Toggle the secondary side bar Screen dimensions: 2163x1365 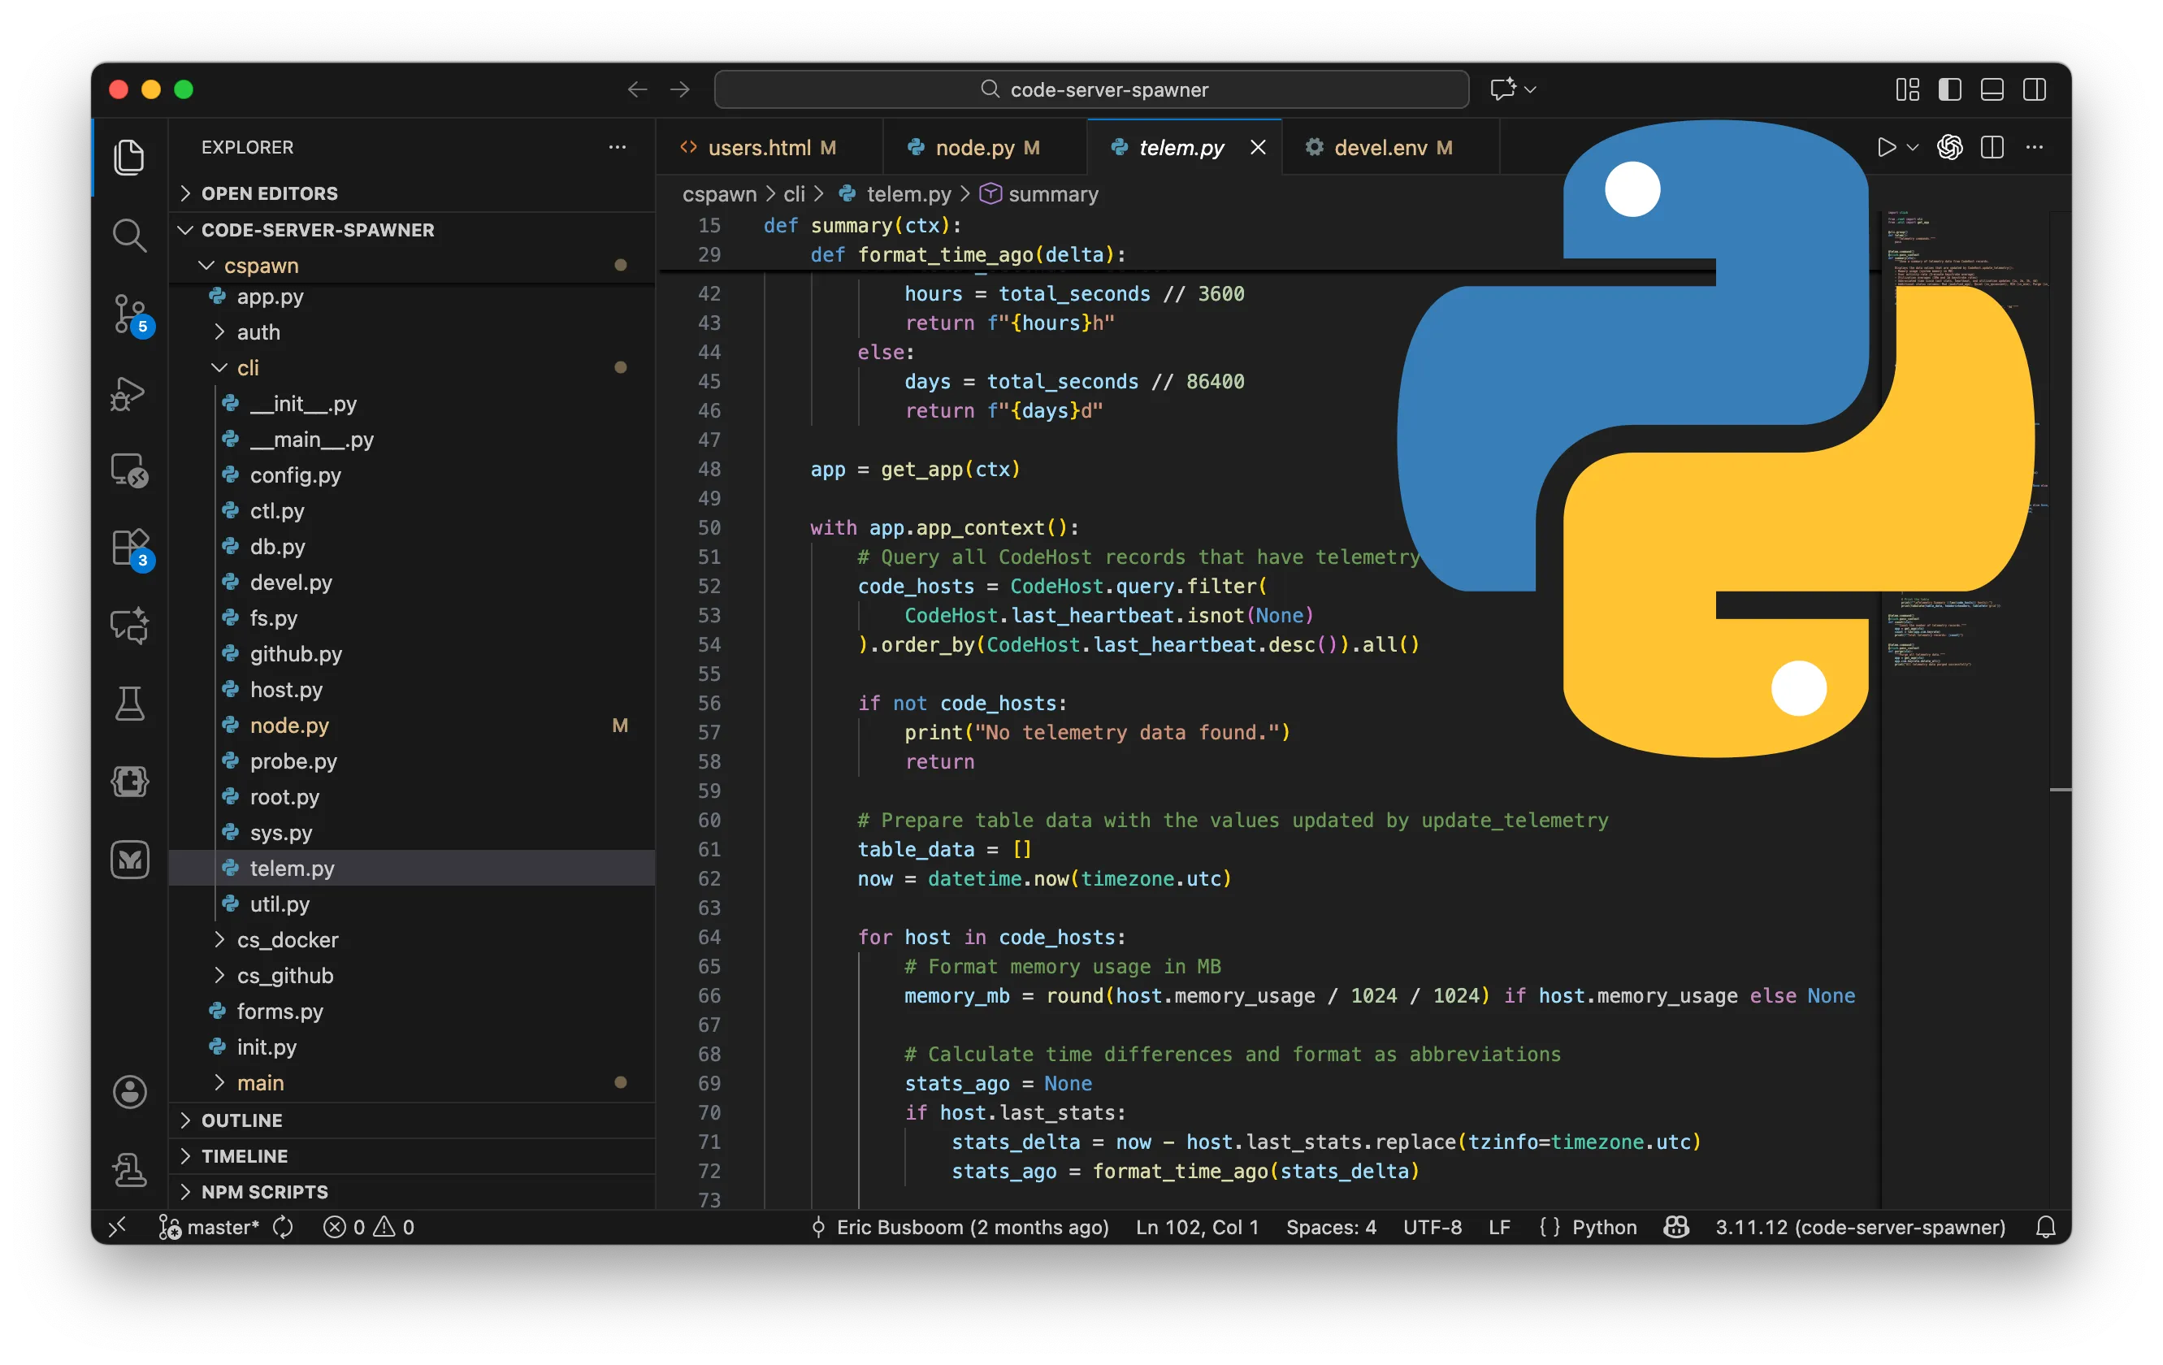click(x=2035, y=89)
